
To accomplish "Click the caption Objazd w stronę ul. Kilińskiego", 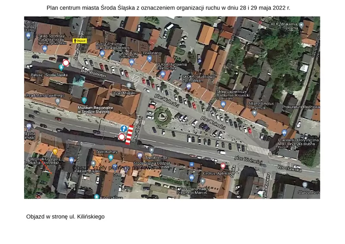I will coord(65,216).
